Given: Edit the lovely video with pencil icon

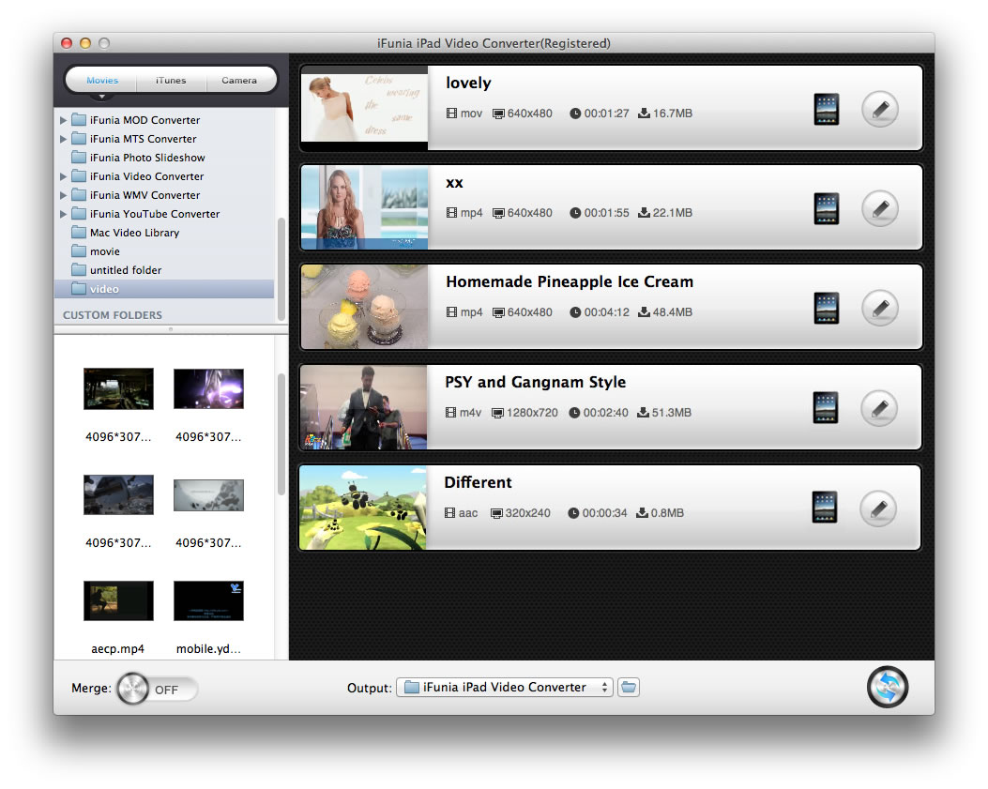Looking at the screenshot, I should [x=879, y=110].
